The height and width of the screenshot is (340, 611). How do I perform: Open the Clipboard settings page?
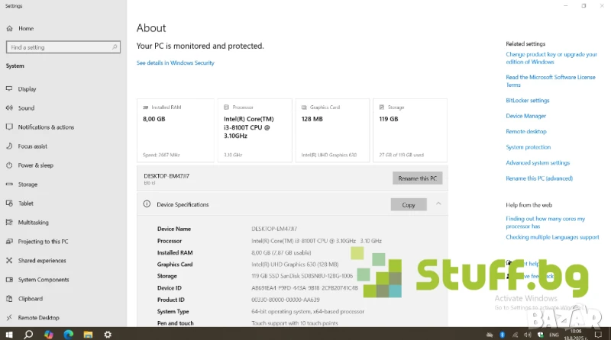(30, 299)
